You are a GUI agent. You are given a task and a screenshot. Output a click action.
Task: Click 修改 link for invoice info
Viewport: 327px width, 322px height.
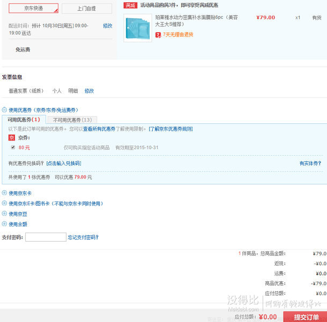89,91
